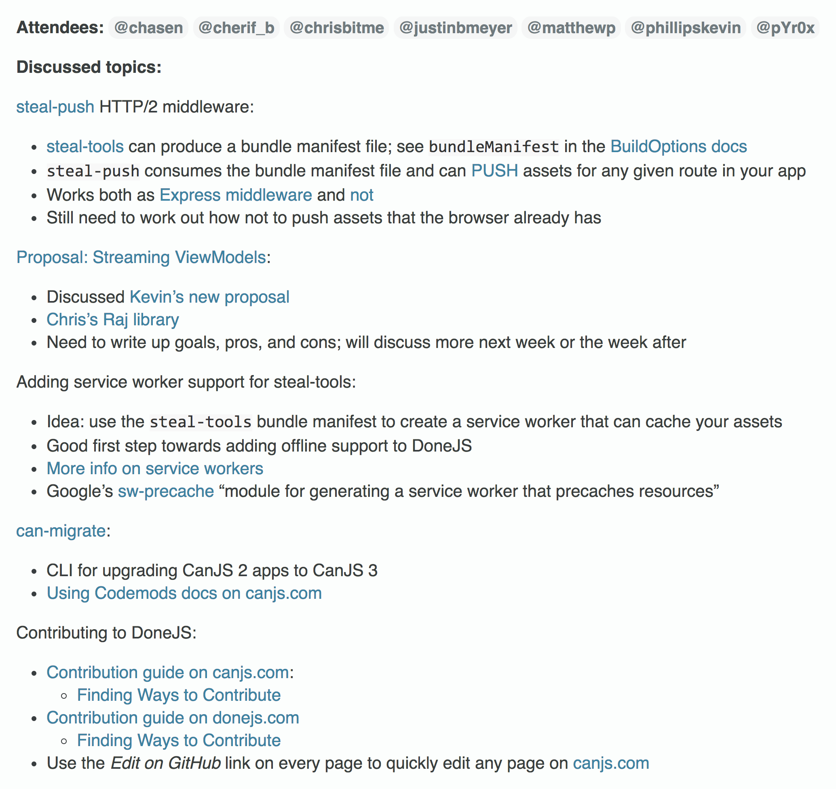Click the @pYr0x attendee mention
This screenshot has height=789, width=836.
click(785, 28)
